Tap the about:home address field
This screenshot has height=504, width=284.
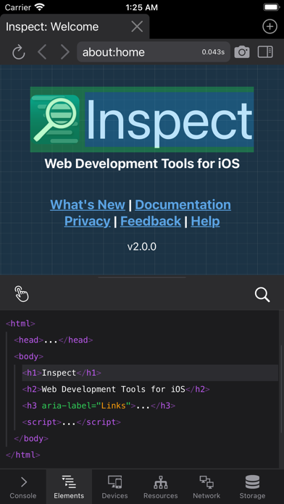tap(154, 51)
